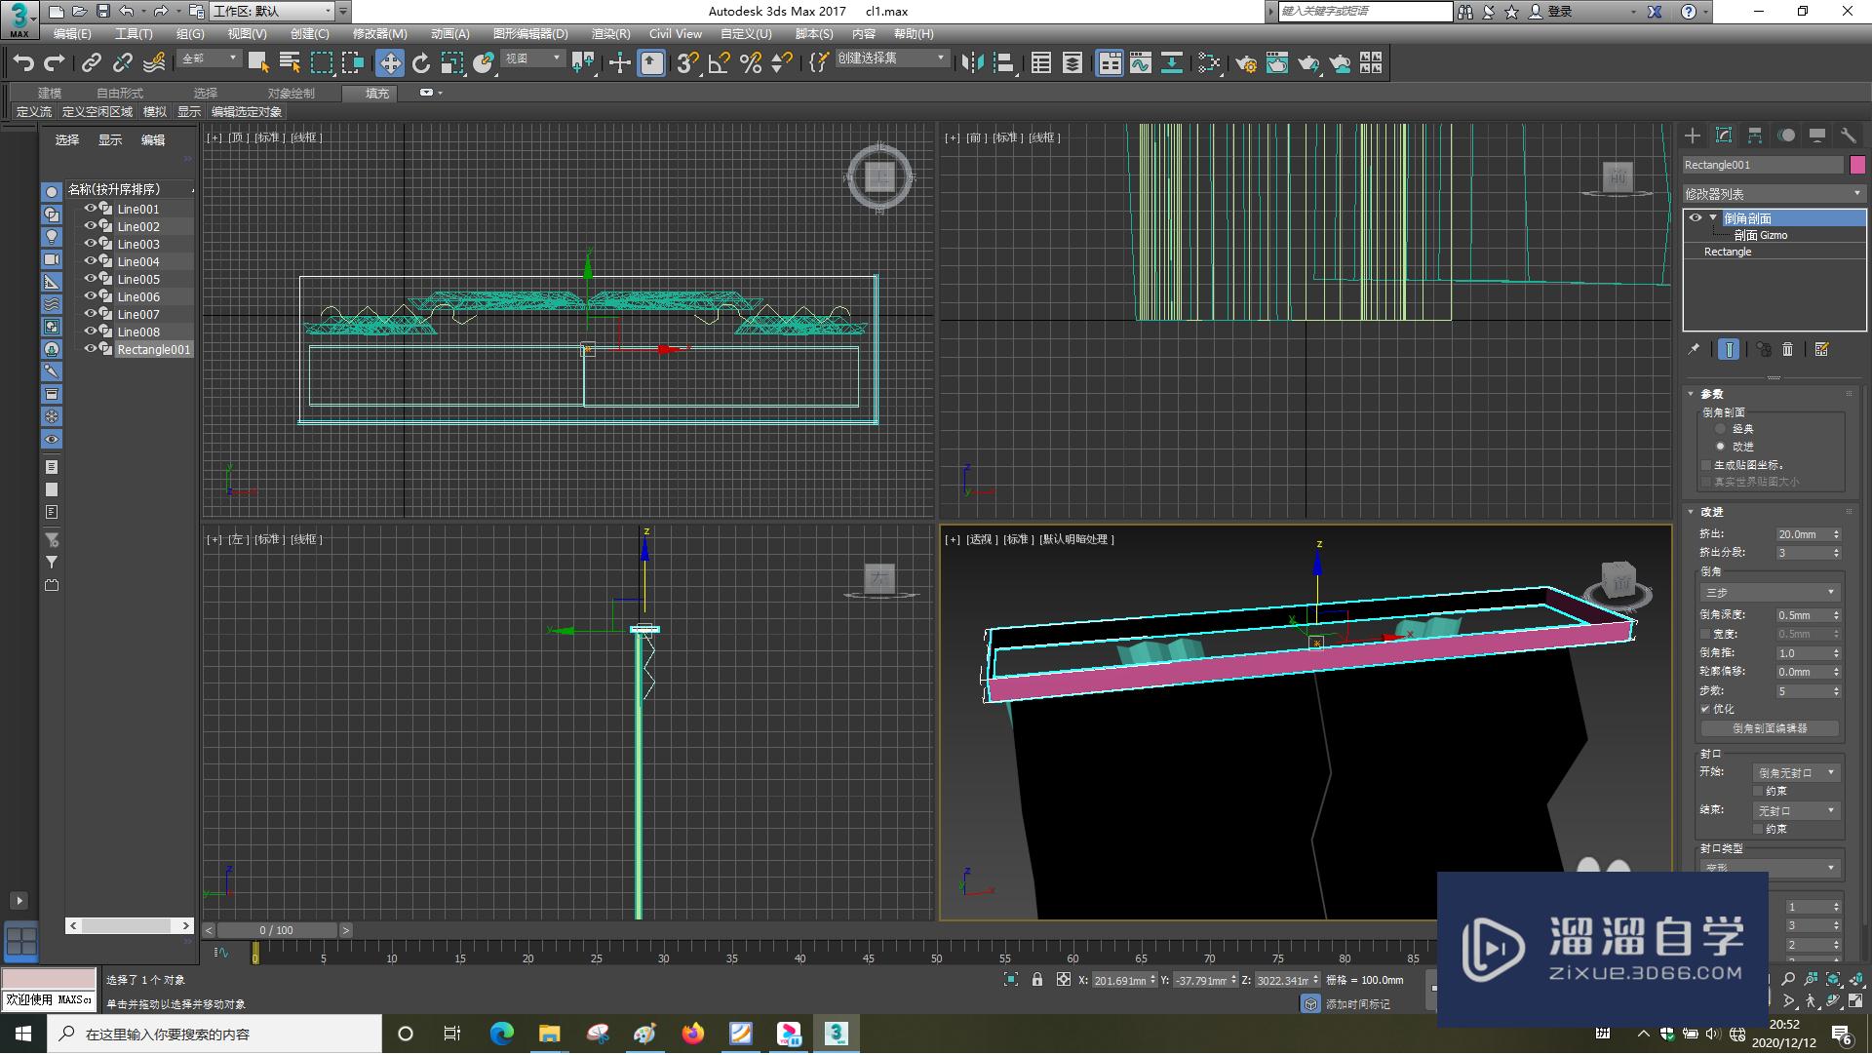Switch to the Hierarchy command panel tab
Screen dimensions: 1872x1055
pyautogui.click(x=1755, y=136)
